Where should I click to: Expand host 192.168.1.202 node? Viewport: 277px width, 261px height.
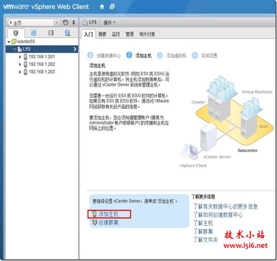(20, 64)
